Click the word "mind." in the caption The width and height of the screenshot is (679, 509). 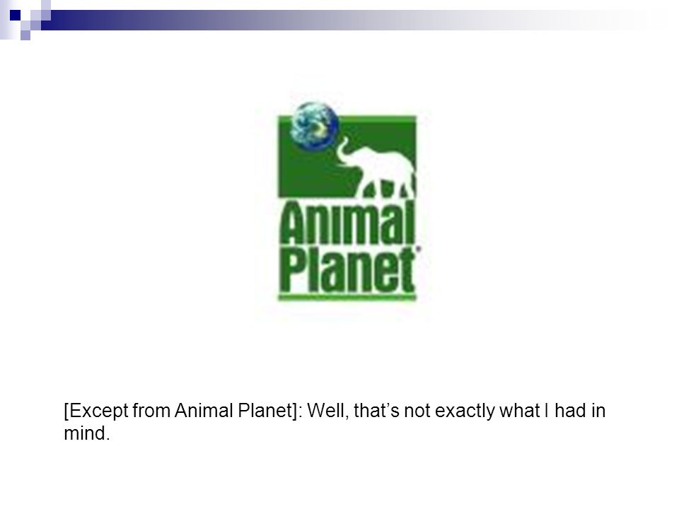click(x=86, y=433)
